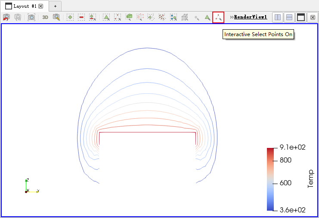Select cells with polygon tool
This screenshot has width=319, height=218.
click(x=151, y=17)
